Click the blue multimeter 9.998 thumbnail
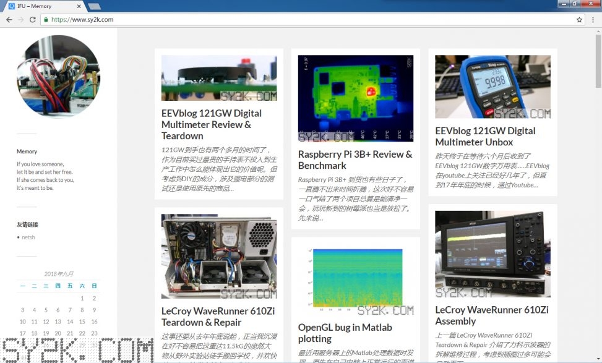 [492, 87]
